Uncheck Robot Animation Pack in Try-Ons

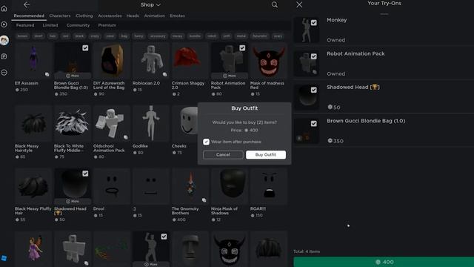coord(314,56)
